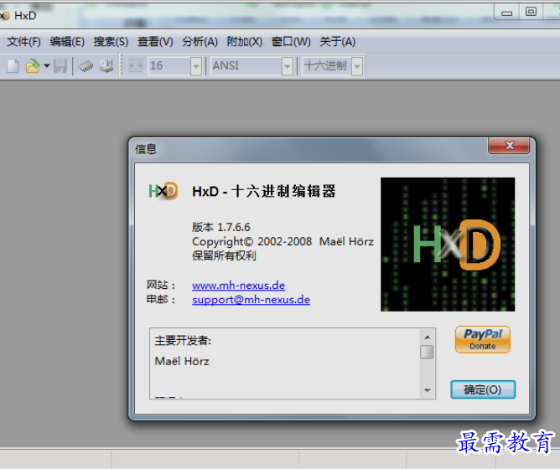
Task: Click the credits scrollbar down arrow
Action: click(428, 390)
